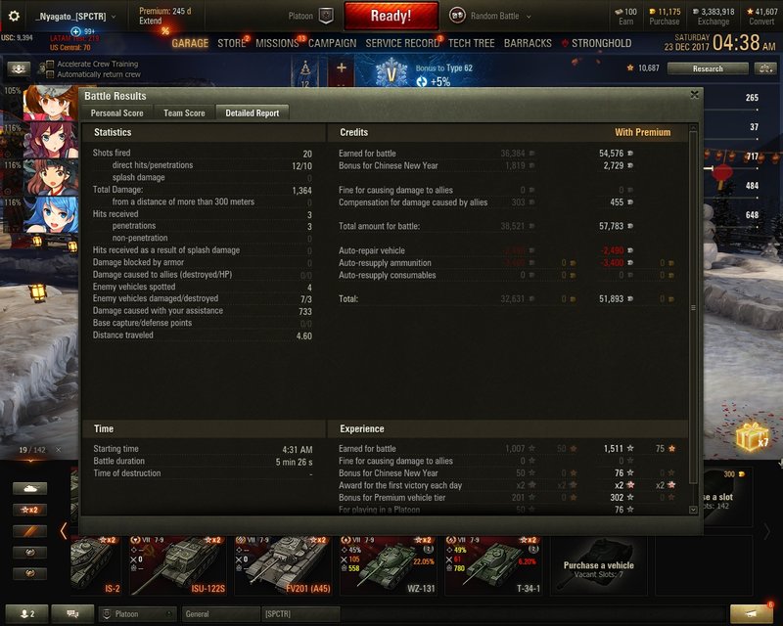Open the Tech Tree menu
Screen dimensions: 783x626
[x=472, y=44]
